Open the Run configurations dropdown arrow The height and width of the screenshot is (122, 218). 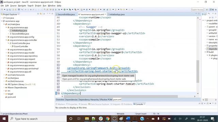click(x=67, y=9)
